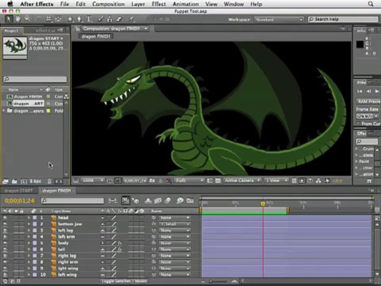Hide the left wing layer
Viewport: 381px width, 286px height.
click(x=5, y=275)
